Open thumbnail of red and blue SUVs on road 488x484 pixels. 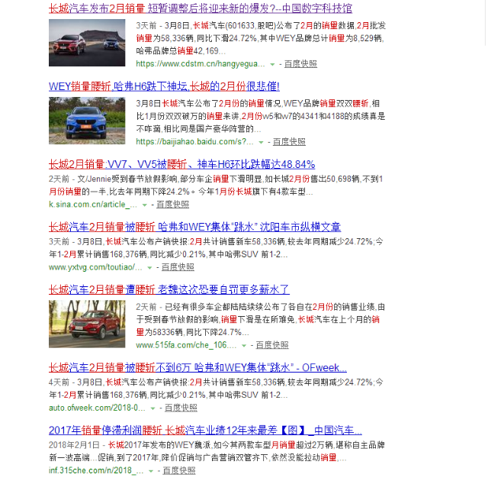(87, 43)
